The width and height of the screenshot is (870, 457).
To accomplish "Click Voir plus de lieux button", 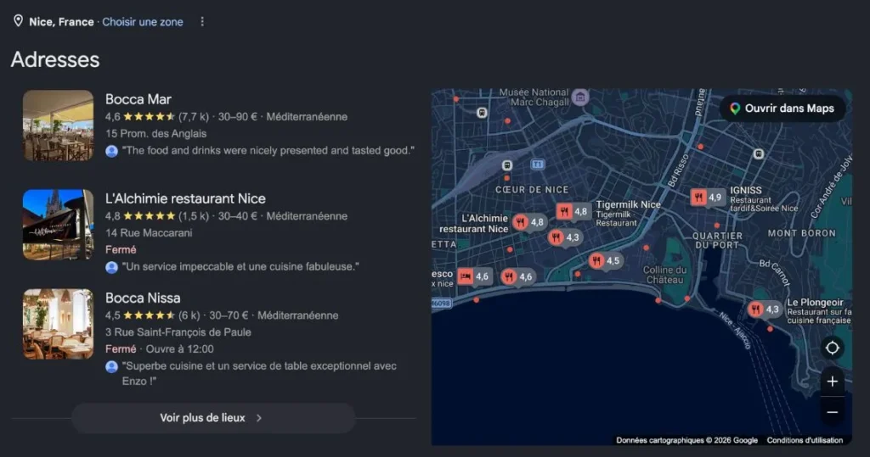I will [213, 418].
